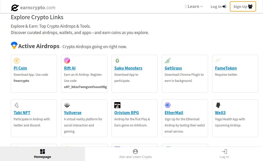263x161 pixels.
Task: Click the earncrypto.com logo icon
Action: click(x=15, y=8)
